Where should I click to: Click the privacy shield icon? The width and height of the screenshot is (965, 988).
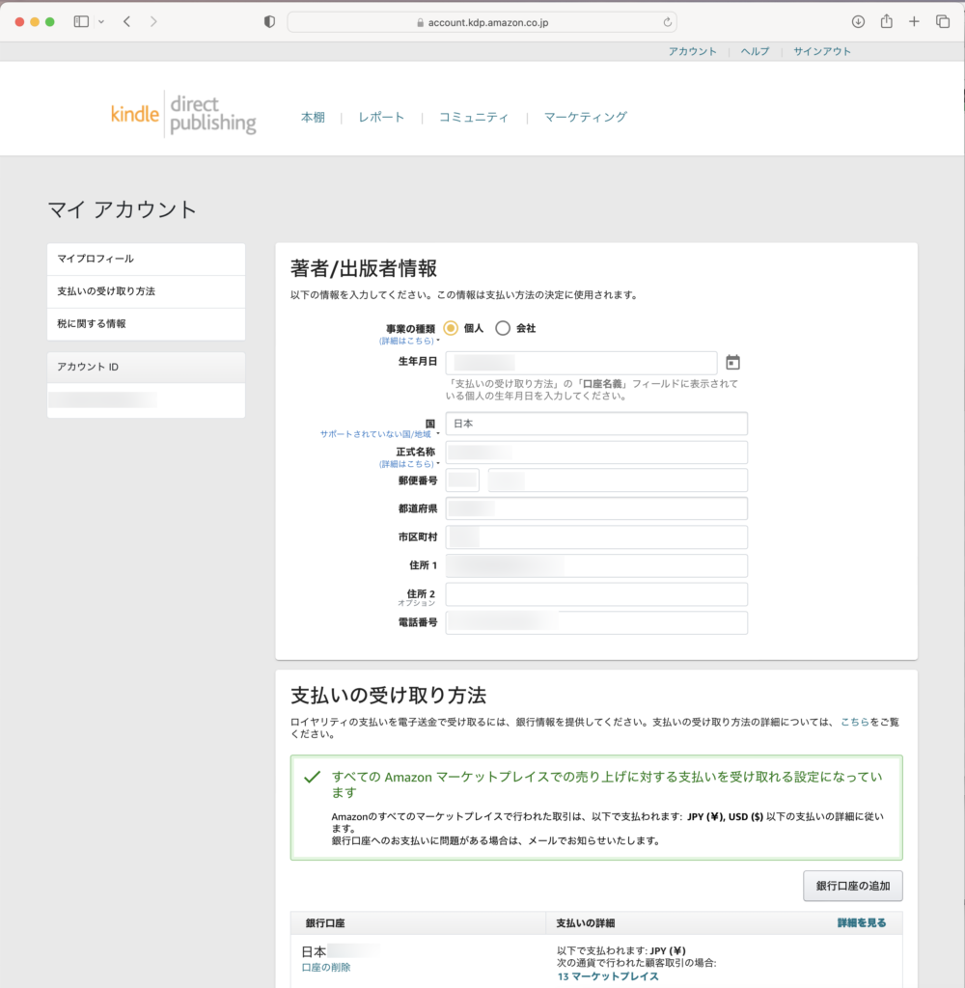coord(269,21)
